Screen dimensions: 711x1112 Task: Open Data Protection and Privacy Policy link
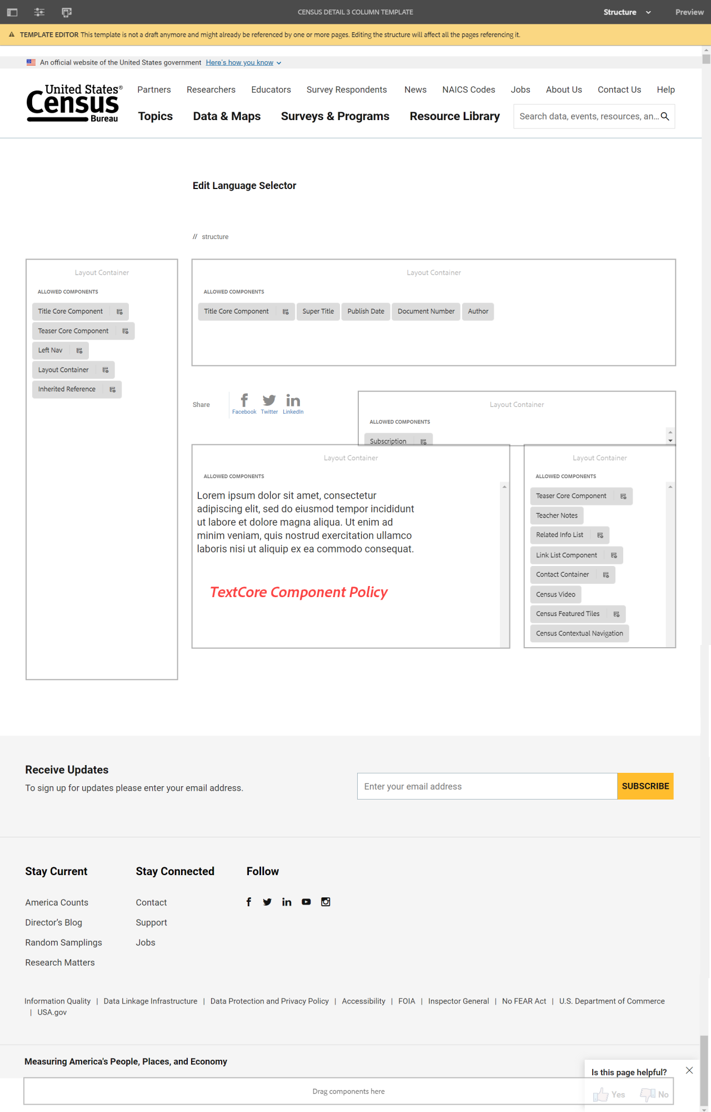click(269, 1001)
